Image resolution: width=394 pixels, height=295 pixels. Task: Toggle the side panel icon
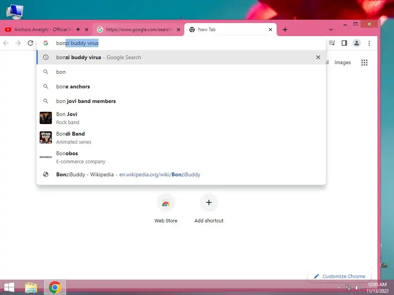pos(344,43)
